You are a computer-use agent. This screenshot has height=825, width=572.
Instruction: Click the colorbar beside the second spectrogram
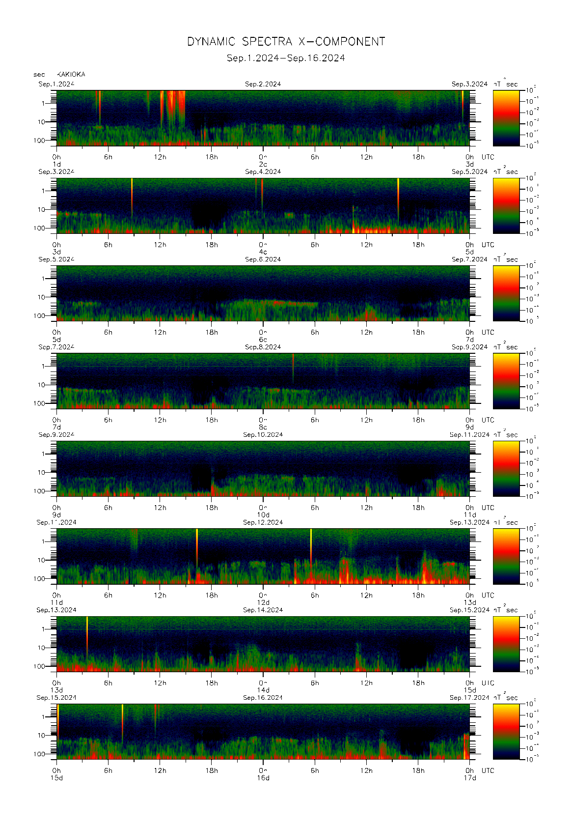tap(506, 205)
